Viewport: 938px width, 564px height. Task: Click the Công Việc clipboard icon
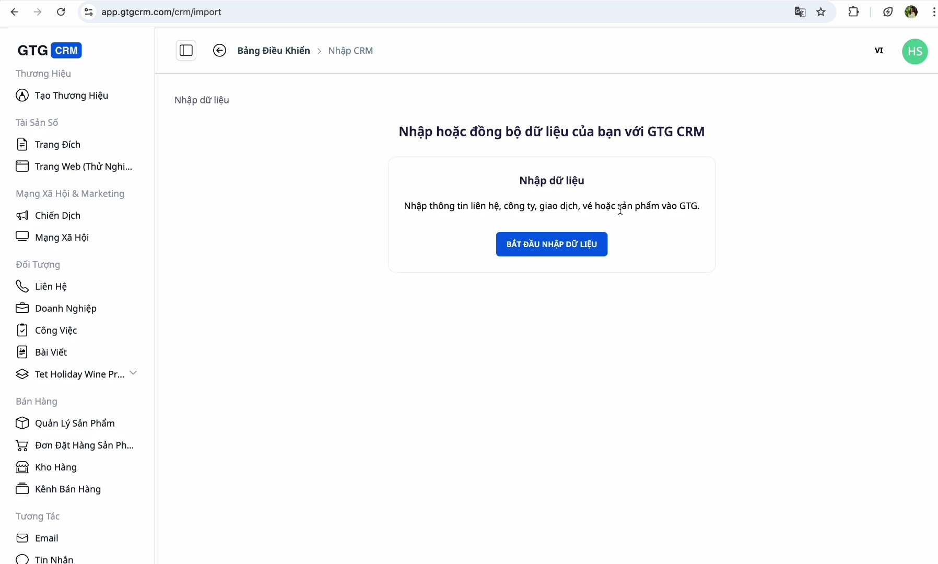pos(22,331)
